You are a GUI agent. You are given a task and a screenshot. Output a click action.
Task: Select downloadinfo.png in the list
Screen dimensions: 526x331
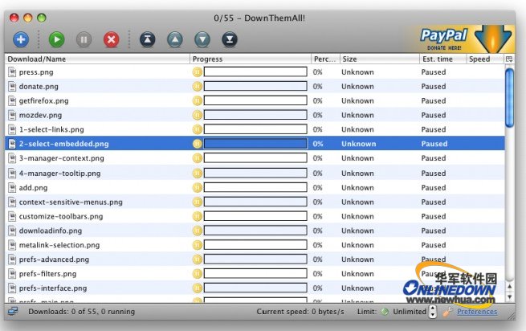255,231
